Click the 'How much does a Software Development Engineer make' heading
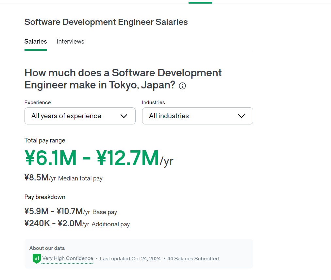The height and width of the screenshot is (280, 331). click(123, 79)
